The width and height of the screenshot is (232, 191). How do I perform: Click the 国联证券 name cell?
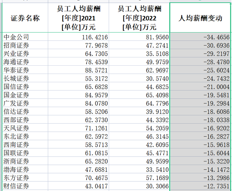25,153
